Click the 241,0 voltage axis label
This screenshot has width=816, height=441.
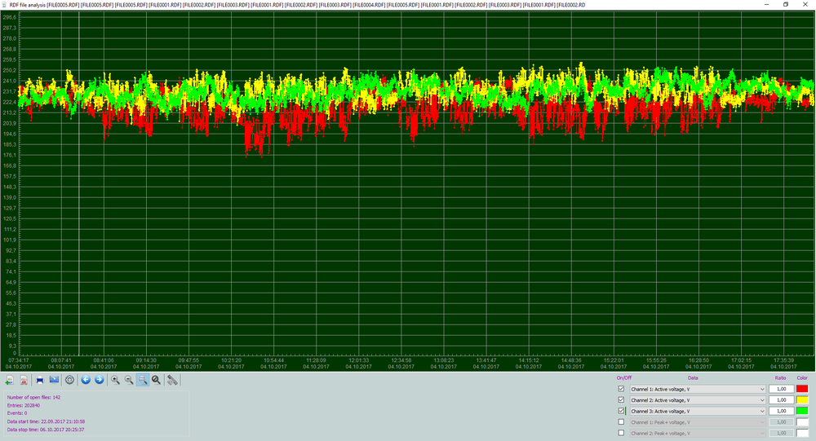point(9,82)
